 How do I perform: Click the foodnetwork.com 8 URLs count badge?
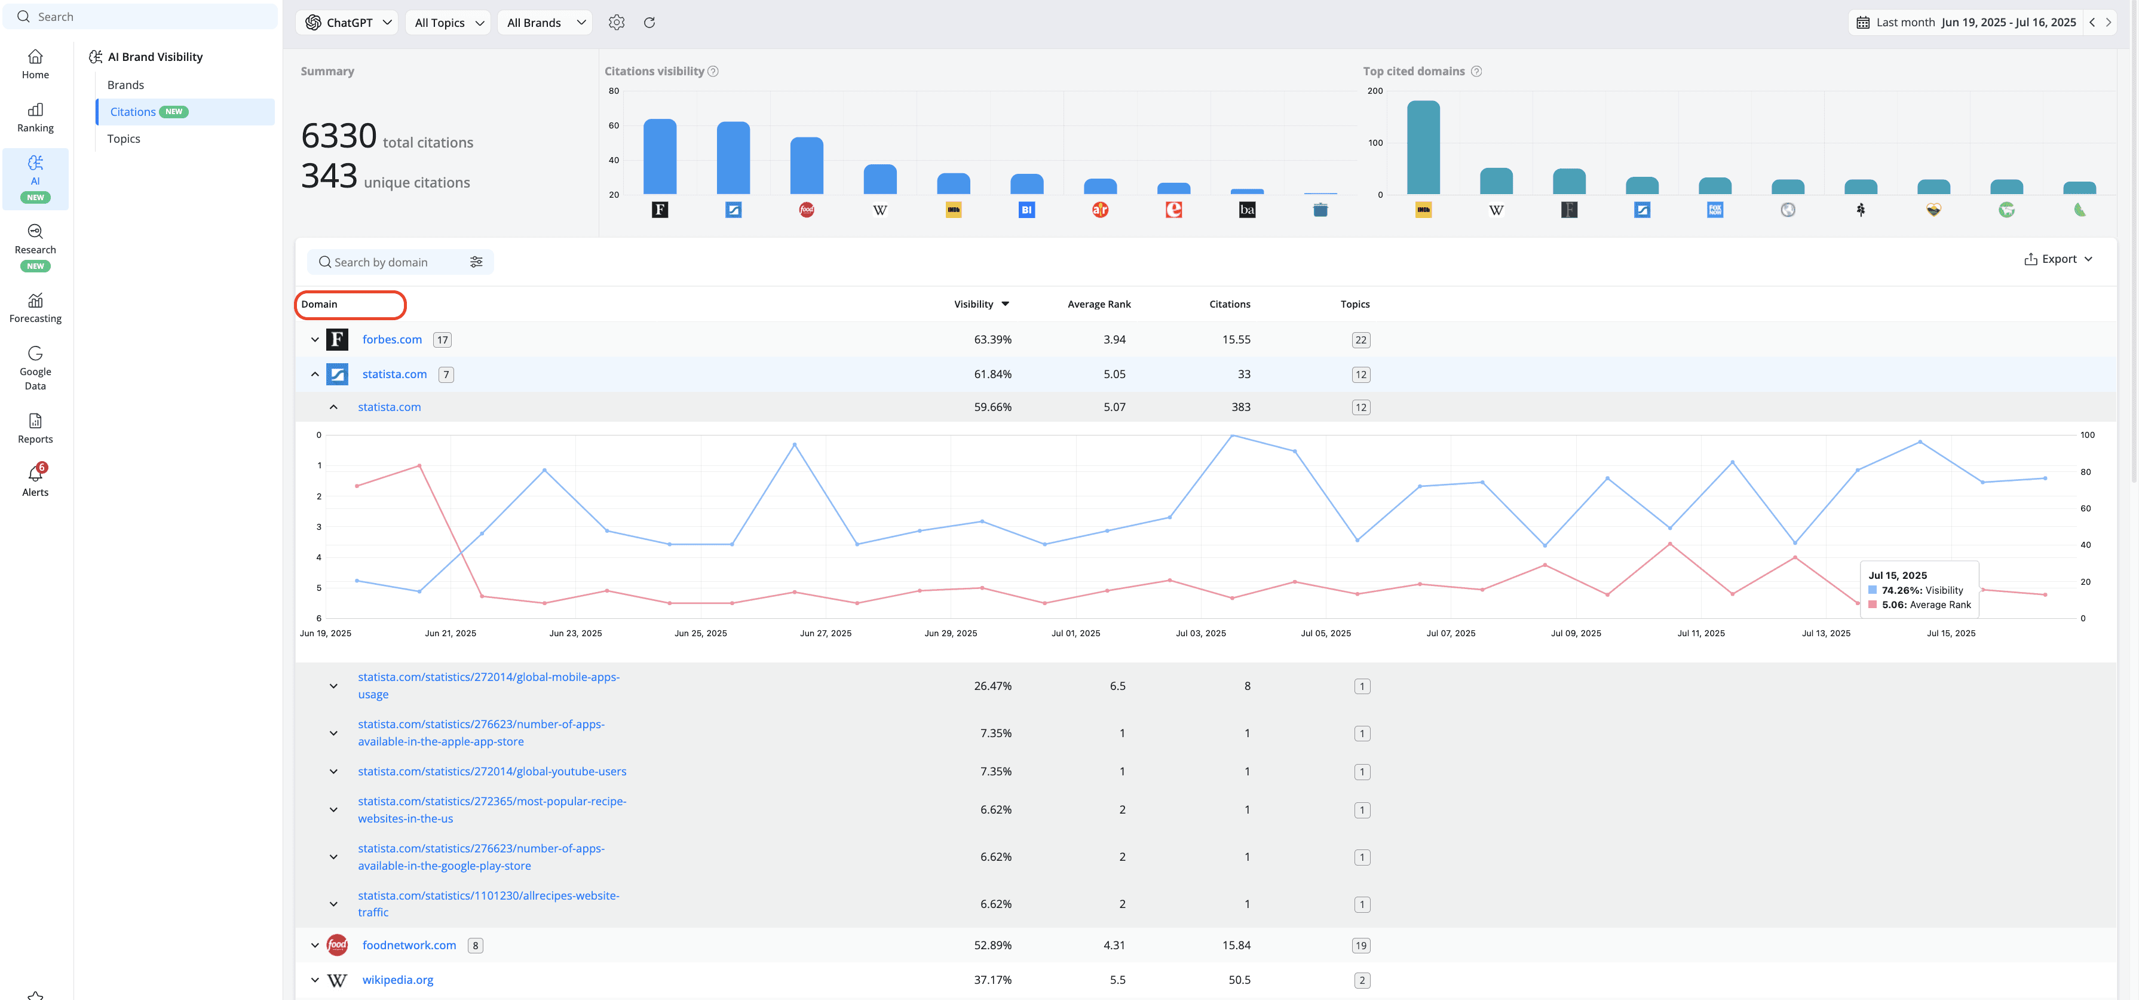[x=475, y=945]
